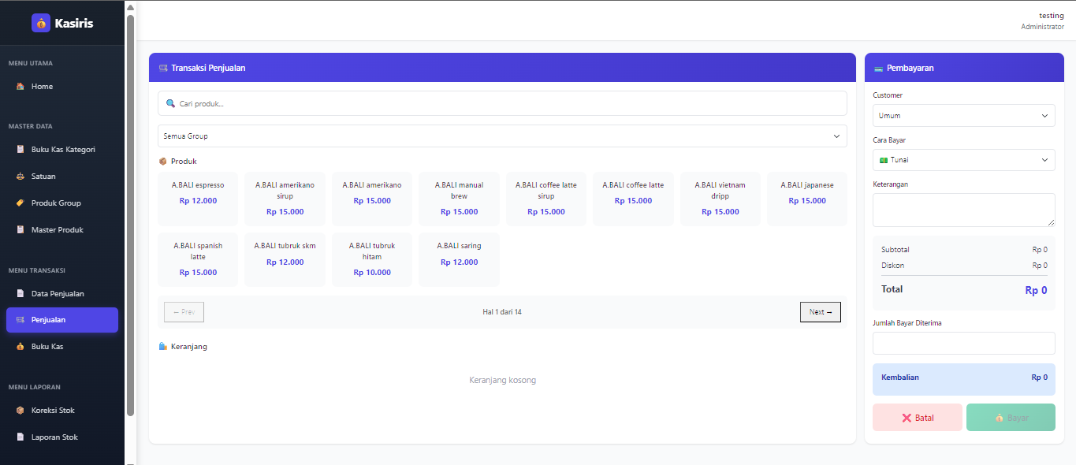
Task: Click the Prev page button
Action: [x=184, y=312]
